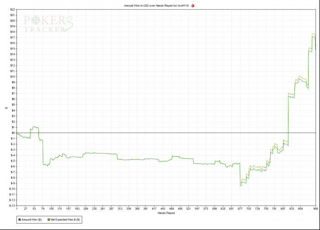Click the '$5' y-axis label
Screen dimensions: 320x230
(13, 105)
